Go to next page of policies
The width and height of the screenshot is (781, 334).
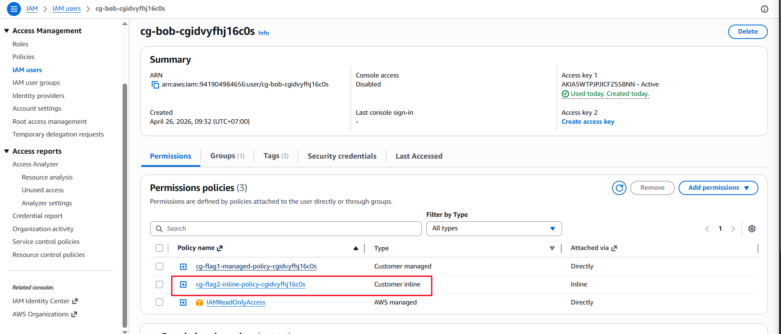pos(733,229)
